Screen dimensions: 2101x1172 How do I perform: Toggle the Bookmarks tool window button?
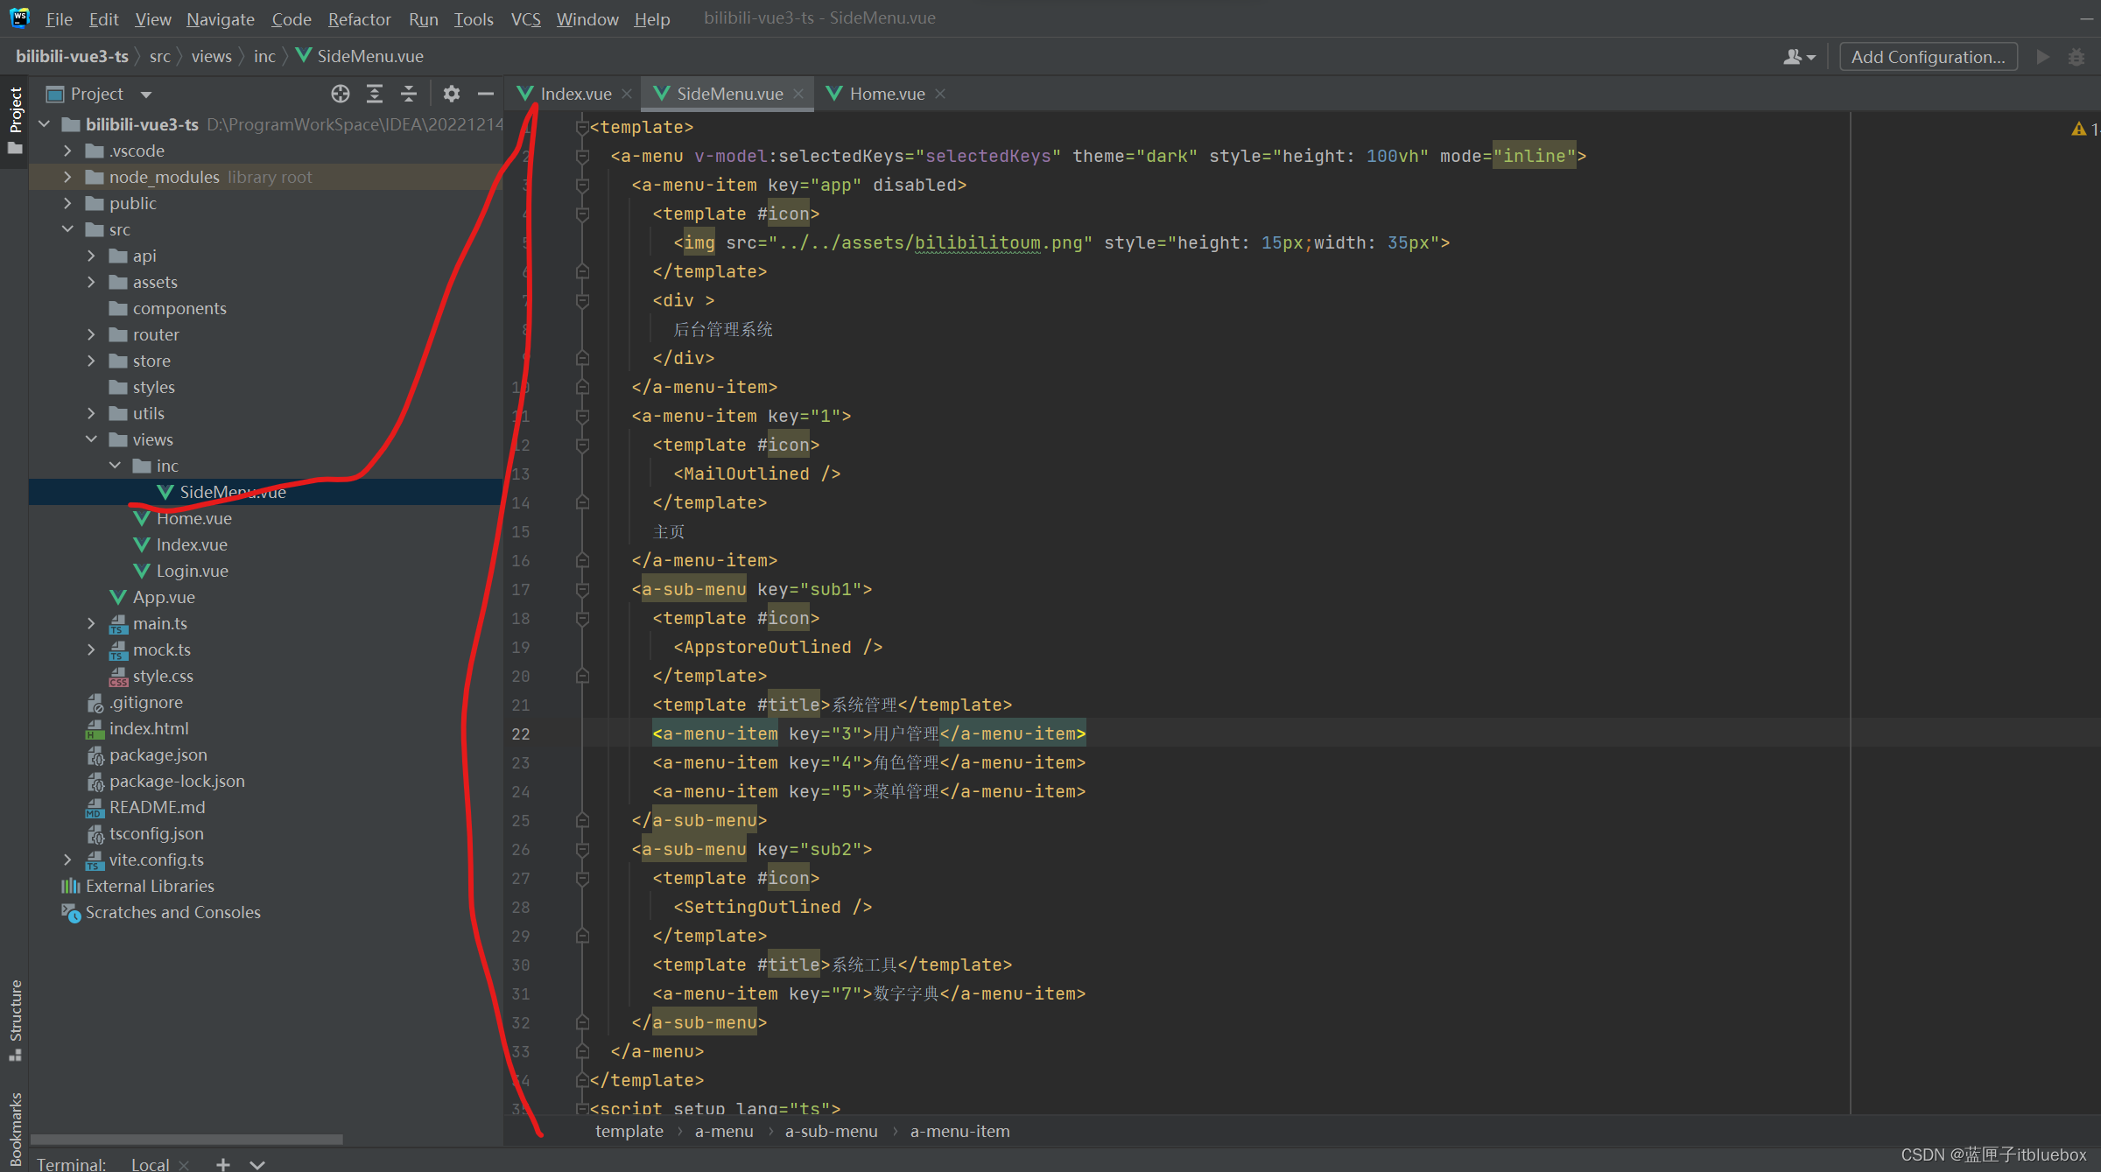pyautogui.click(x=15, y=1127)
